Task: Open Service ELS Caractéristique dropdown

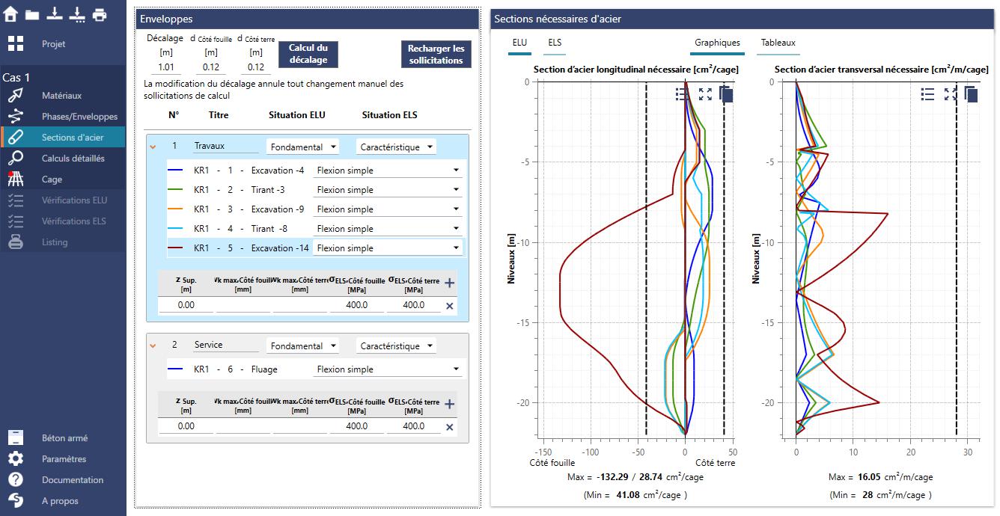Action: click(x=397, y=346)
